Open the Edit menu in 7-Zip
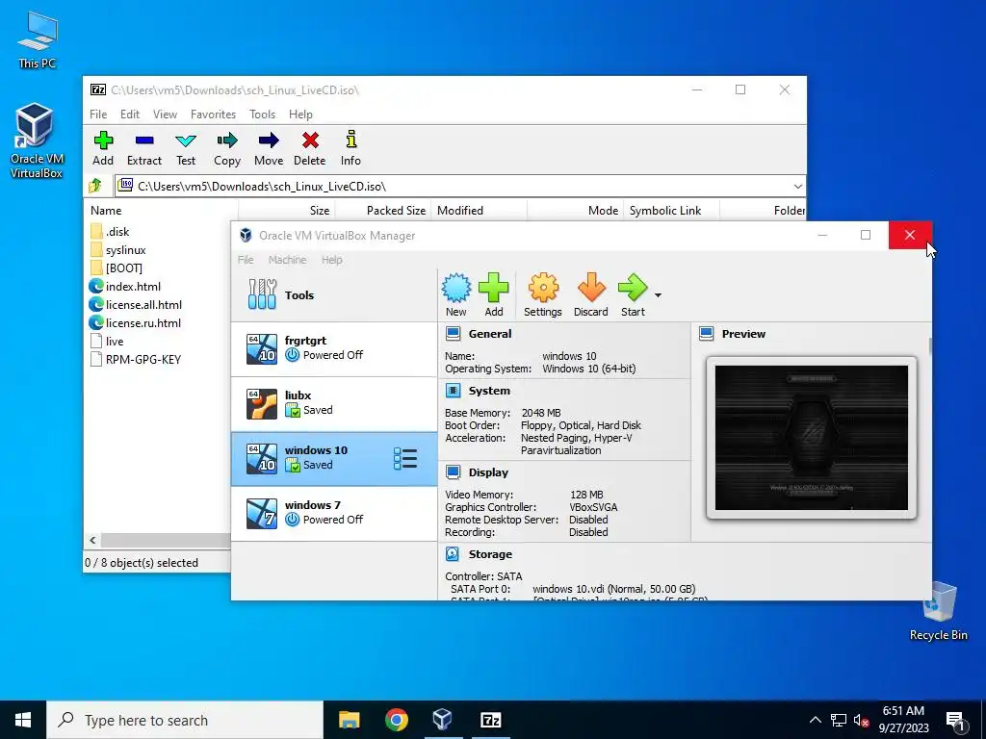The height and width of the screenshot is (739, 986). pyautogui.click(x=130, y=115)
